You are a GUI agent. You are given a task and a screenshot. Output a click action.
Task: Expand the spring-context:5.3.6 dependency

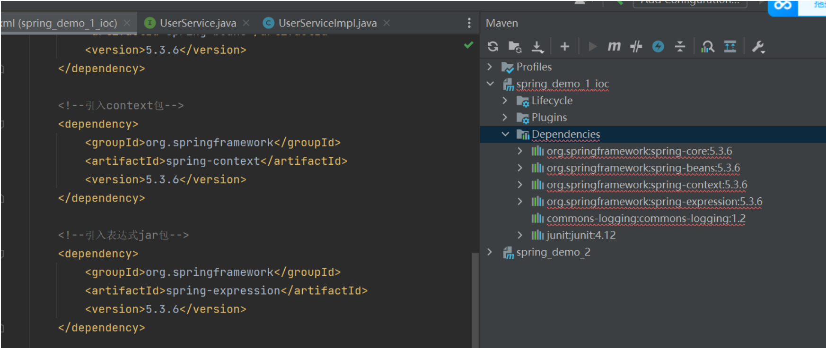point(520,185)
